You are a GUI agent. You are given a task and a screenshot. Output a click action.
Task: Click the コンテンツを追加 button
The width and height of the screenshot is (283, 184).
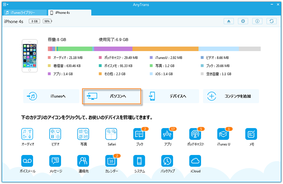231,96
